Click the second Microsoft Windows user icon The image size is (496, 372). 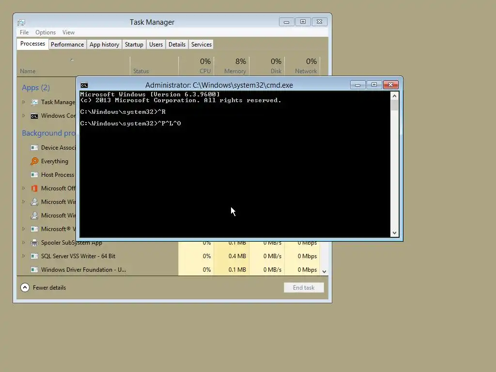(34, 216)
